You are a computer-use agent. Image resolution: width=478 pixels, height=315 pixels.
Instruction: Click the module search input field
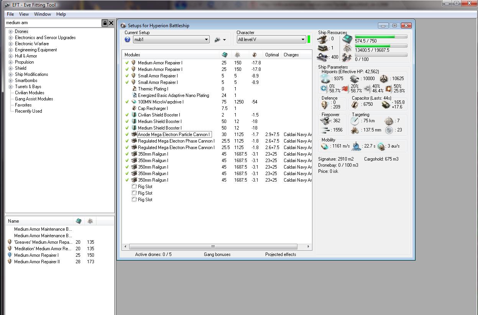tap(53, 23)
